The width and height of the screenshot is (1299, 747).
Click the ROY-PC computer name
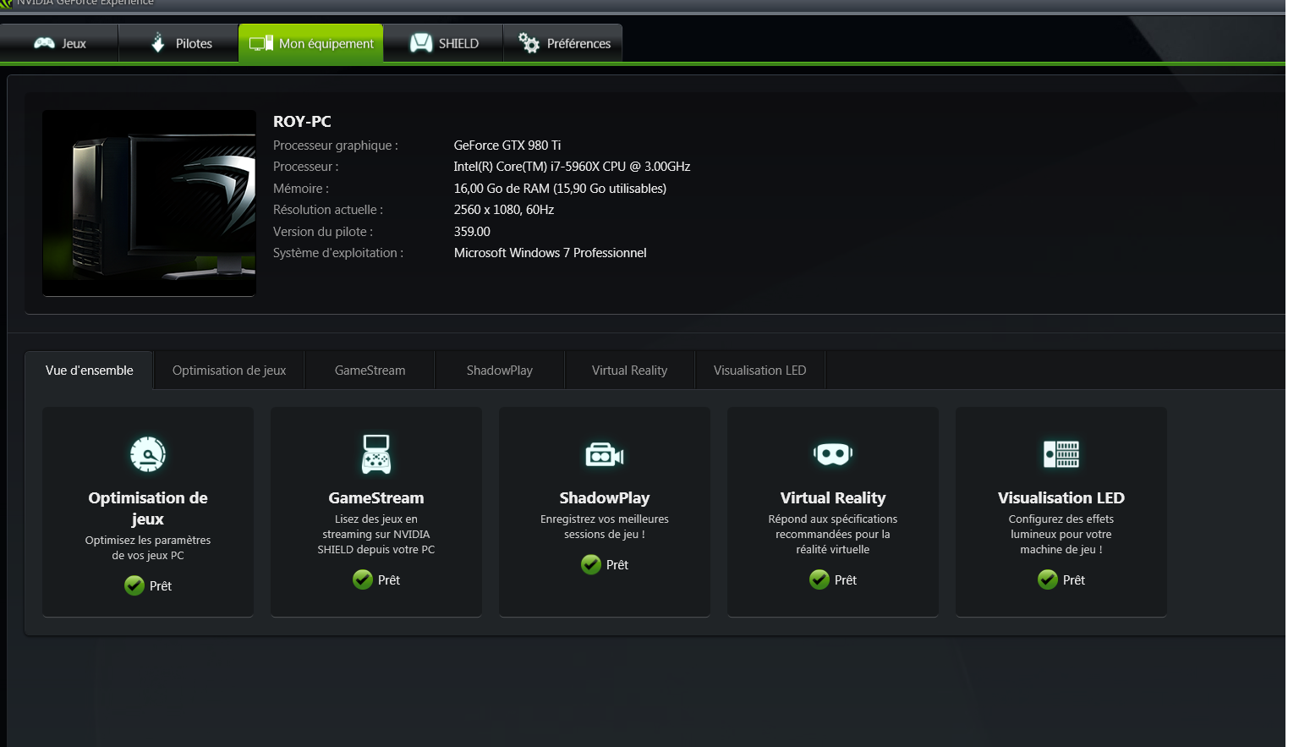pos(302,122)
